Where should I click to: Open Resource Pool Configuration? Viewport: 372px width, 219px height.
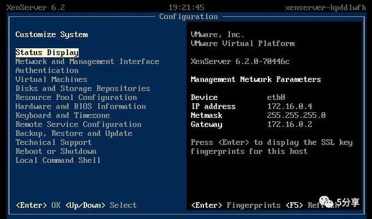76,98
